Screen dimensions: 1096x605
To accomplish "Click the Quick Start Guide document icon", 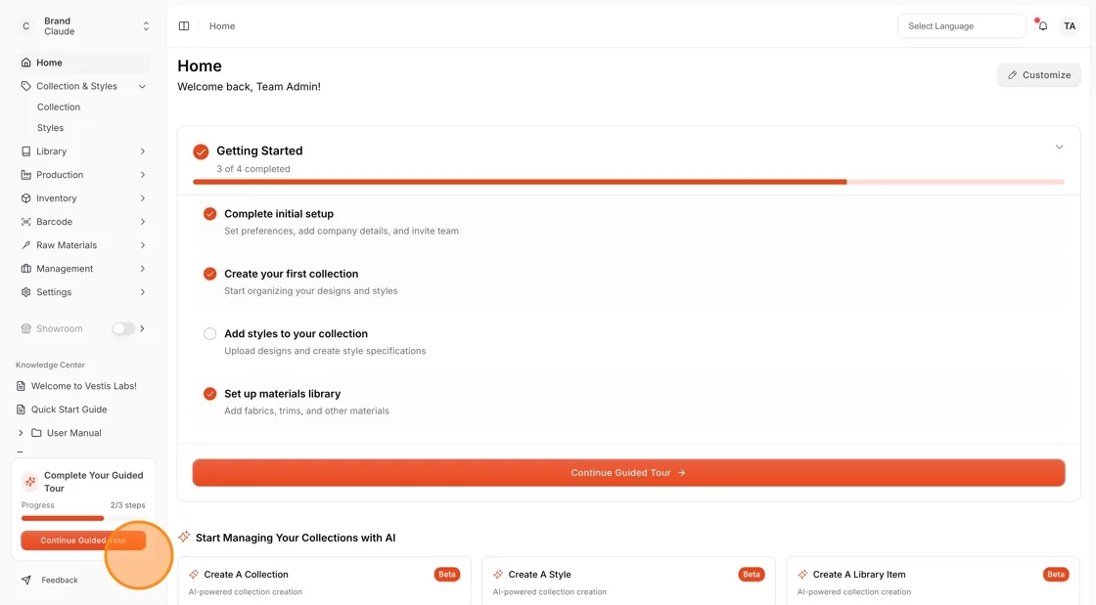I will 21,409.
